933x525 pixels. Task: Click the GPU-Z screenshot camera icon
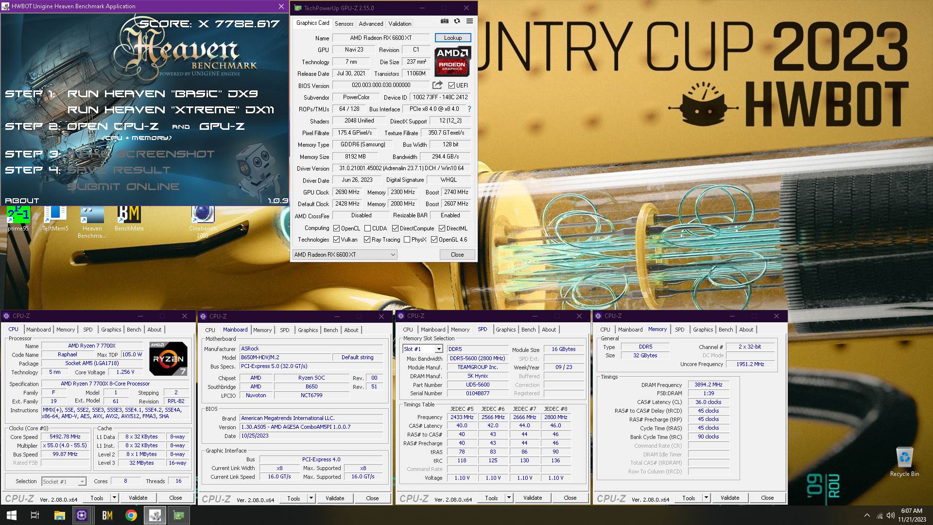pyautogui.click(x=444, y=21)
